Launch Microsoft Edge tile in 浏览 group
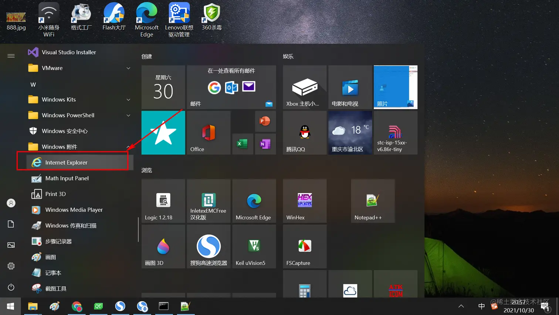The width and height of the screenshot is (559, 315). [254, 201]
